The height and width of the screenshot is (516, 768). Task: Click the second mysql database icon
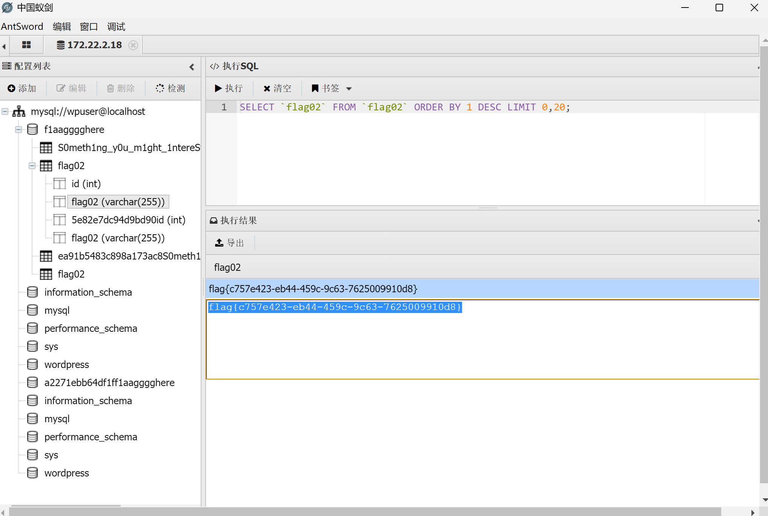tap(32, 419)
